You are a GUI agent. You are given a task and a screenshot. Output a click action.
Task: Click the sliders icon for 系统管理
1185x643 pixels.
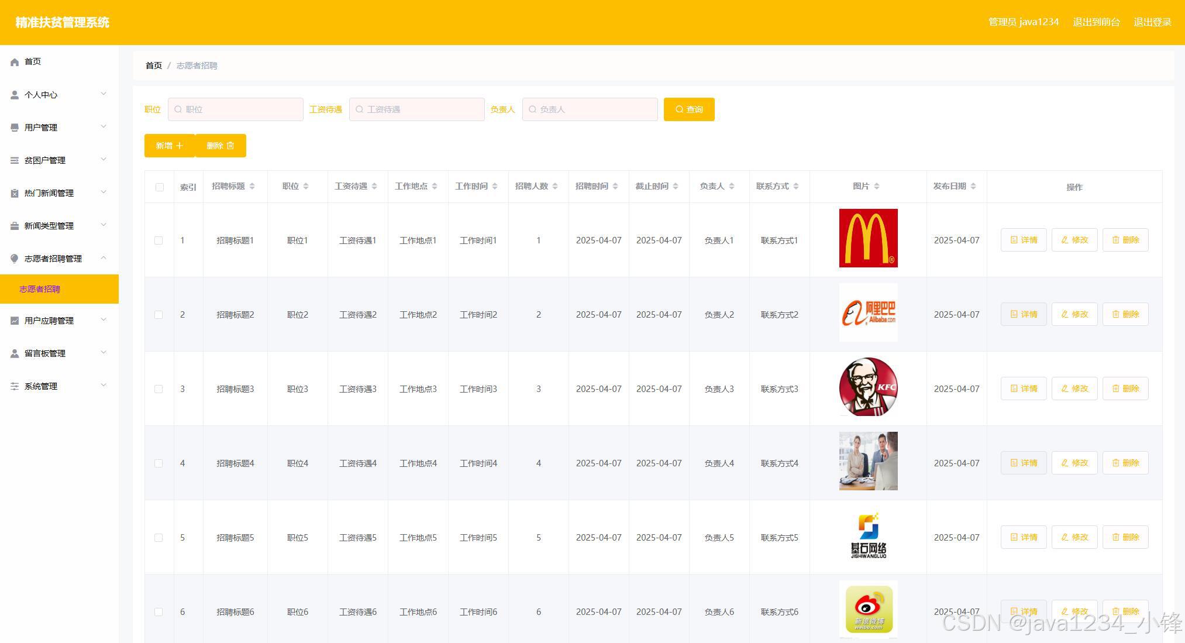(x=15, y=386)
